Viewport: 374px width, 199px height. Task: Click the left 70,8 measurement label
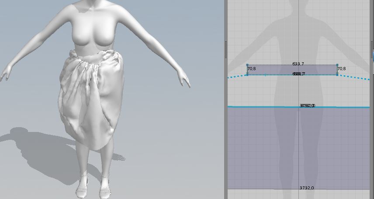[x=252, y=69]
